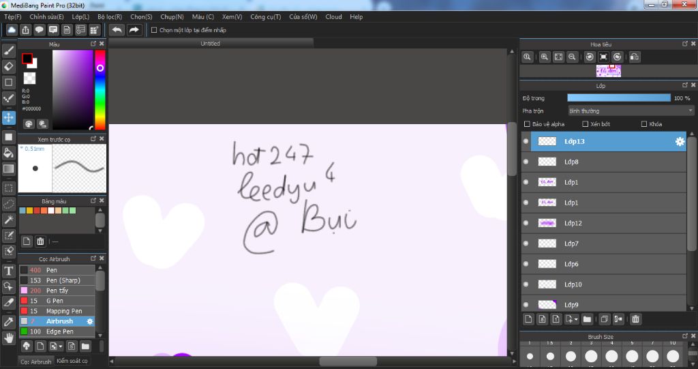This screenshot has width=698, height=369.
Task: Toggle visibility of layer Lớp10
Action: pos(526,284)
